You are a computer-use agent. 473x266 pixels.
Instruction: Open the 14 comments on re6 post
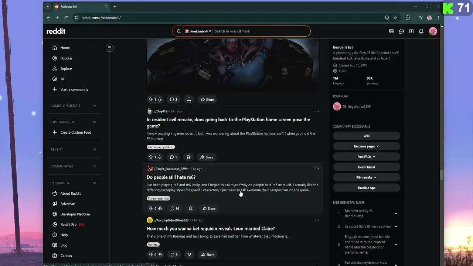pos(174,208)
